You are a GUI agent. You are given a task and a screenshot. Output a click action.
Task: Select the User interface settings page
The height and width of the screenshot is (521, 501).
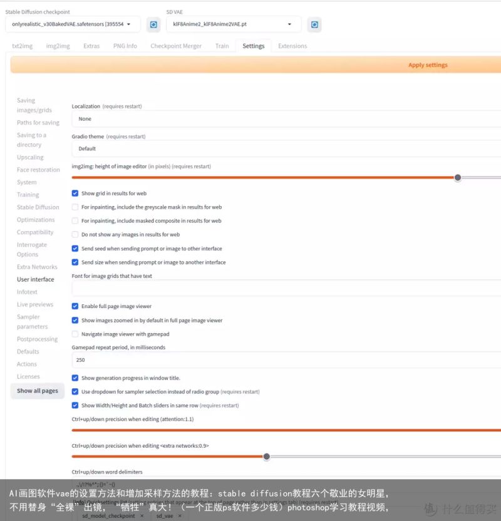[x=36, y=279]
